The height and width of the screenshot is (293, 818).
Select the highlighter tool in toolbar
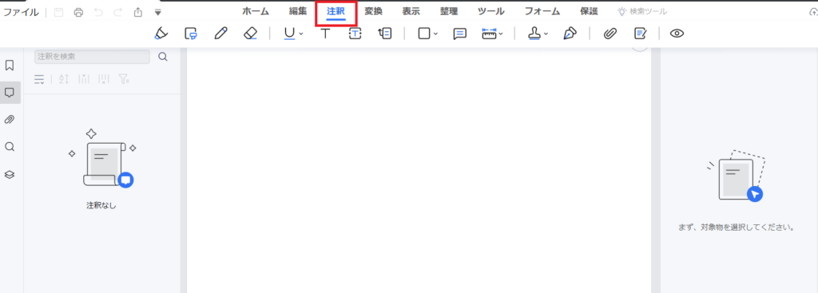pyautogui.click(x=161, y=34)
